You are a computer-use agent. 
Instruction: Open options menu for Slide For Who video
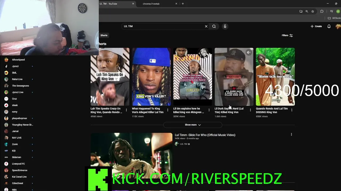click(291, 134)
